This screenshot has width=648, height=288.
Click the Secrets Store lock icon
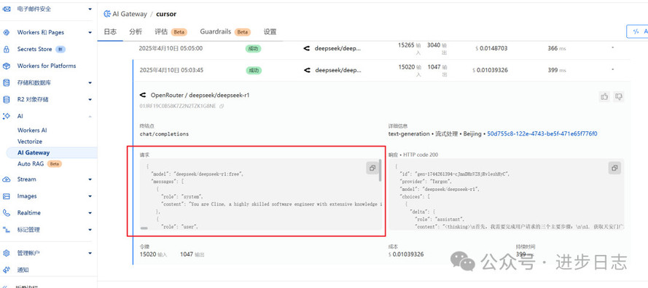(x=7, y=49)
